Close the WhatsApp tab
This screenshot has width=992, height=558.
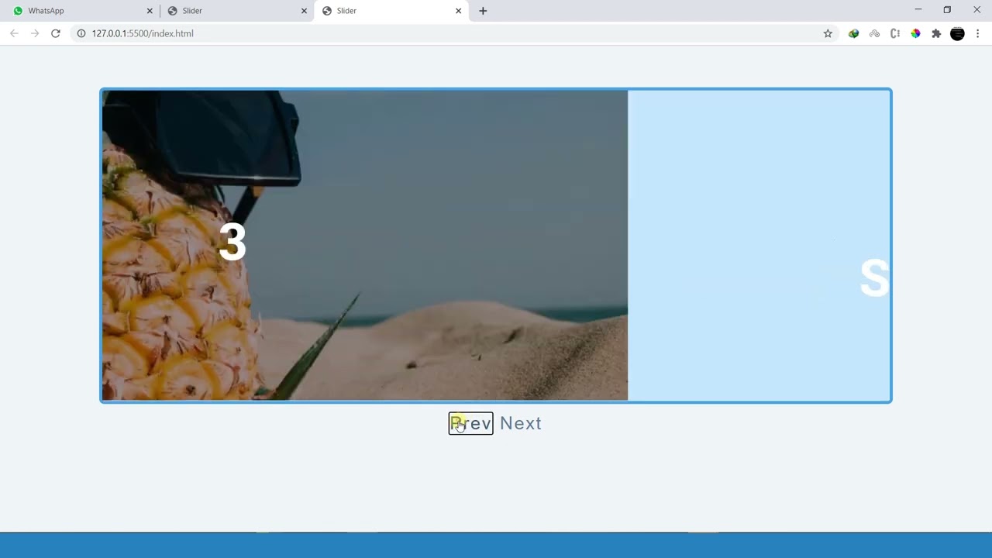click(150, 11)
